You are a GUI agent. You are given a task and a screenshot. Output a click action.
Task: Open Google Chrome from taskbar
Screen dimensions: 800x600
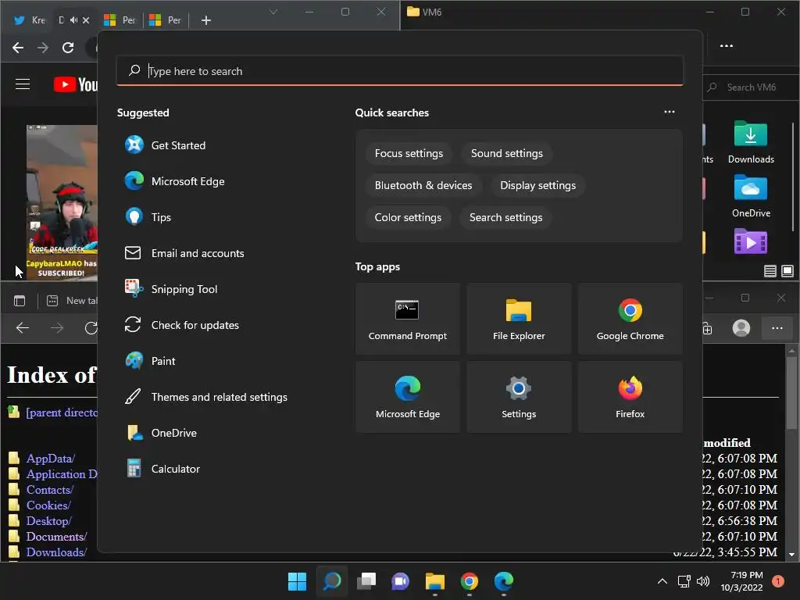click(470, 581)
